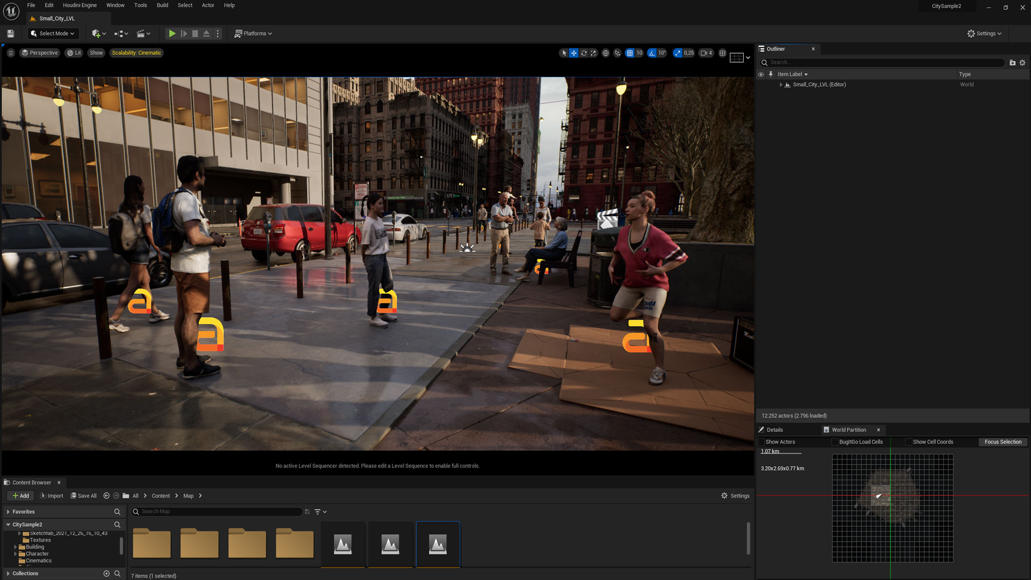1031x580 pixels.
Task: Choose the Select objects cursor tool
Action: [x=564, y=53]
